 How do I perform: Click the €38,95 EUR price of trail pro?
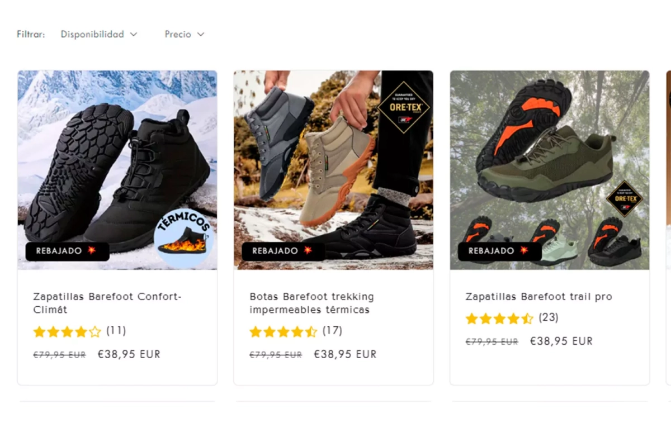pyautogui.click(x=561, y=341)
